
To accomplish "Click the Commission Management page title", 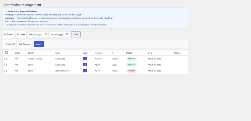I will [x=22, y=5].
